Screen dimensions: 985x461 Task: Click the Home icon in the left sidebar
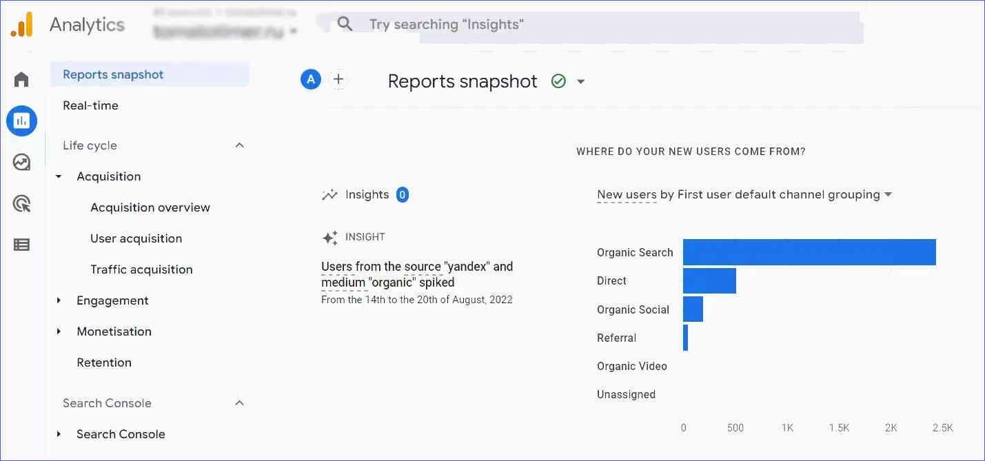[21, 79]
